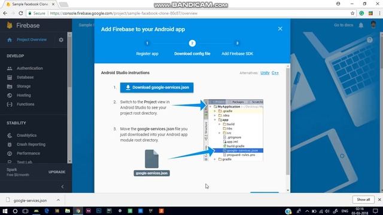
Task: Click the Functions brackets icon
Action: (10, 105)
